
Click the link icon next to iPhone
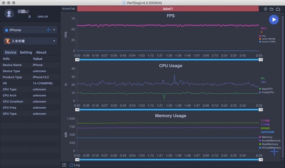click(x=49, y=30)
